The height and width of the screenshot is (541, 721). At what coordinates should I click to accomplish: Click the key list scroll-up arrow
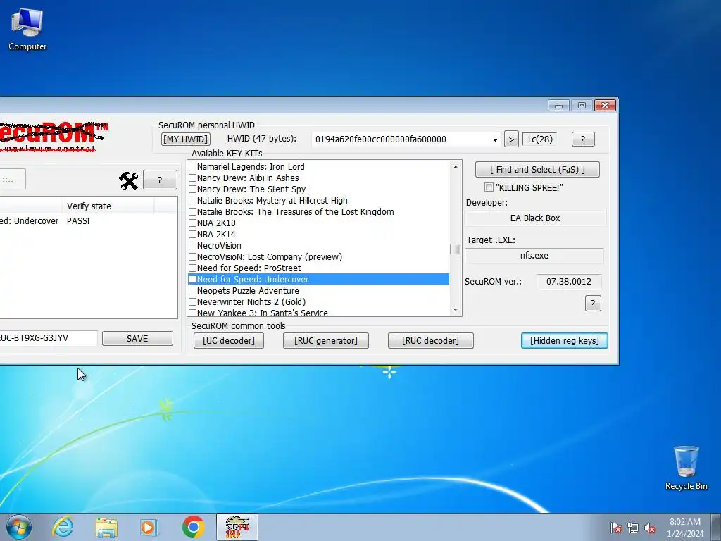456,166
